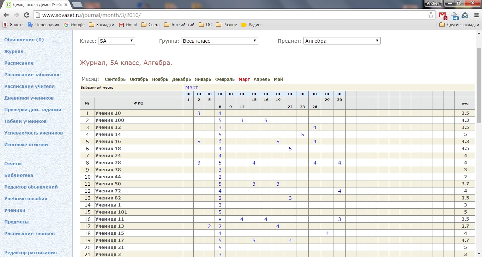Open the Группа dropdown showing Весь класс
Screen dimensions: 482x257
point(219,41)
